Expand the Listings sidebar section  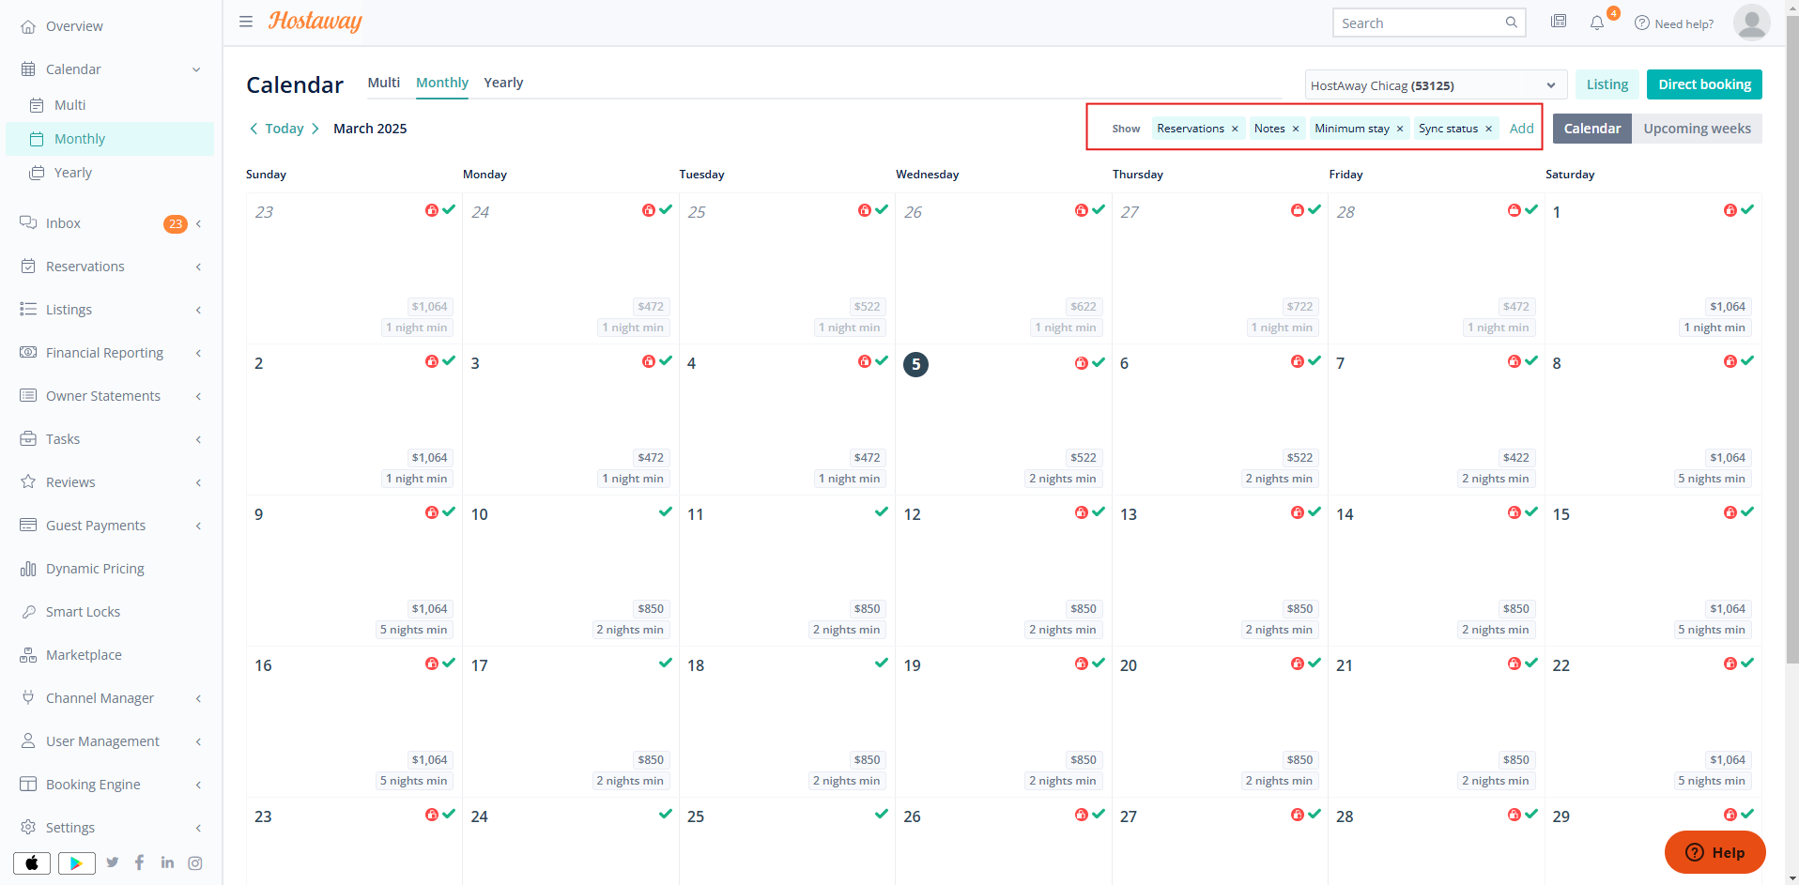198,310
